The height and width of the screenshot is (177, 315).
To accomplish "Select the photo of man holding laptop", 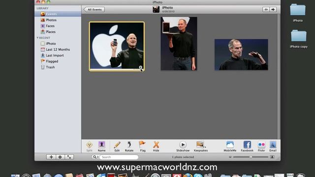I will [179, 44].
